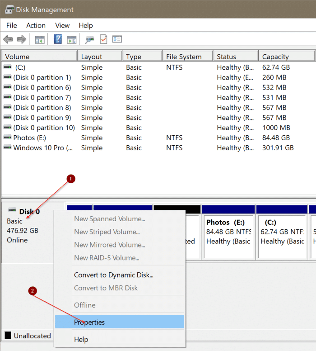
Task: Click drive icon beside Photos (E:) row
Action: [x=7, y=137]
